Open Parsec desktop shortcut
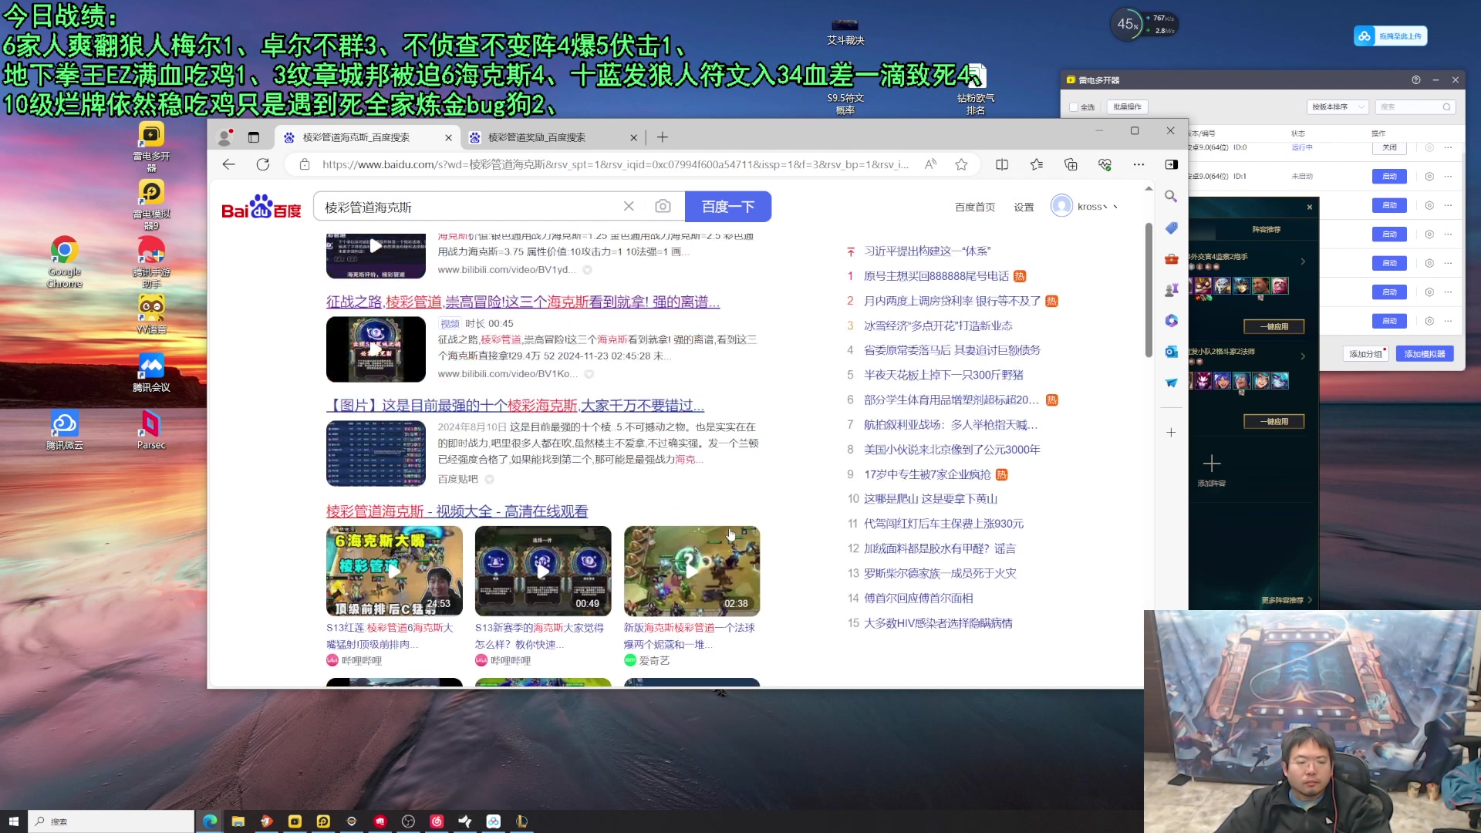 pos(151,430)
